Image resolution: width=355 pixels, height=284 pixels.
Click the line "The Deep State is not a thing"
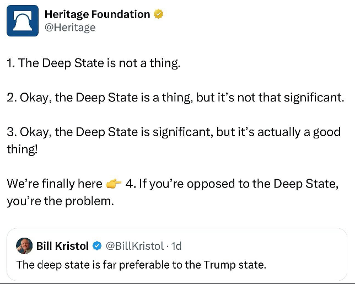coord(99,63)
